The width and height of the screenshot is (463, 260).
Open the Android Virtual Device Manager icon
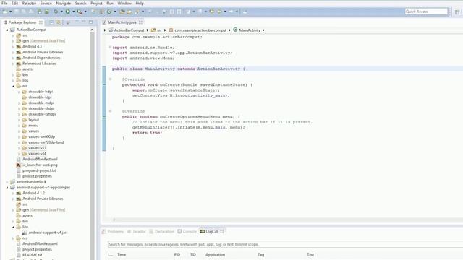46,12
